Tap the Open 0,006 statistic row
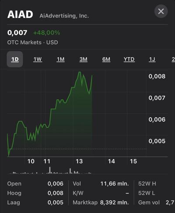The width and height of the screenshot is (175, 213). point(35,184)
